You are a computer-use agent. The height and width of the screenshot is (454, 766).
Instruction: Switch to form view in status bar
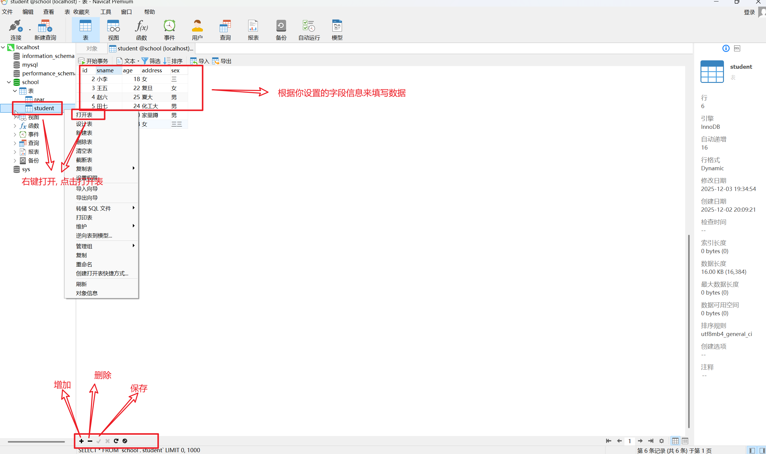685,441
